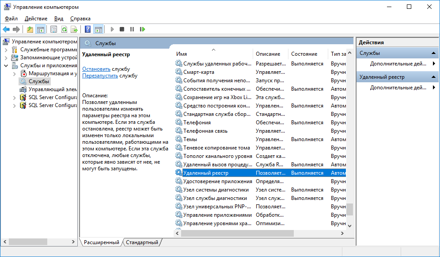Click the gear icon beside Смарт-карта

click(179, 72)
